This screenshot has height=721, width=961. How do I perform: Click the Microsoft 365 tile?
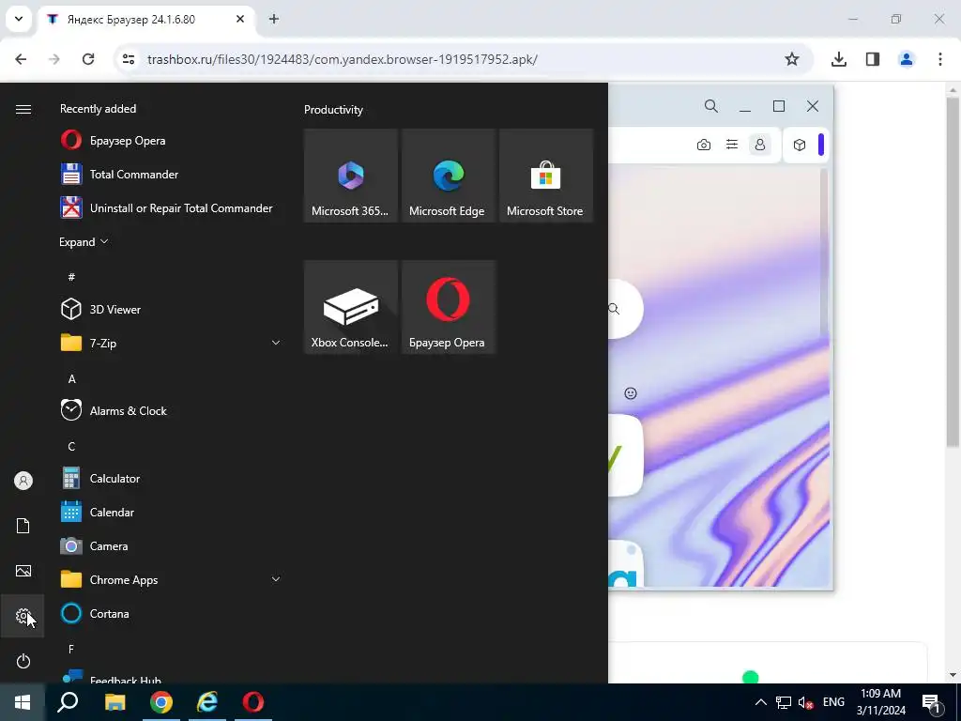[x=351, y=176]
